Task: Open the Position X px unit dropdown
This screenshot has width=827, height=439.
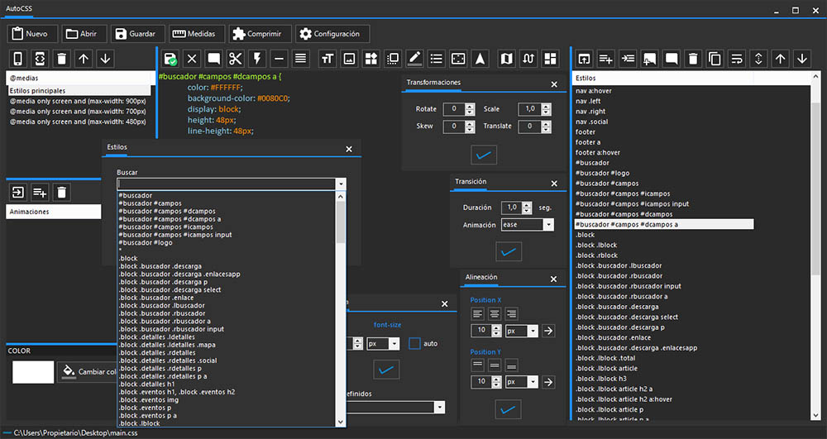Action: click(533, 331)
